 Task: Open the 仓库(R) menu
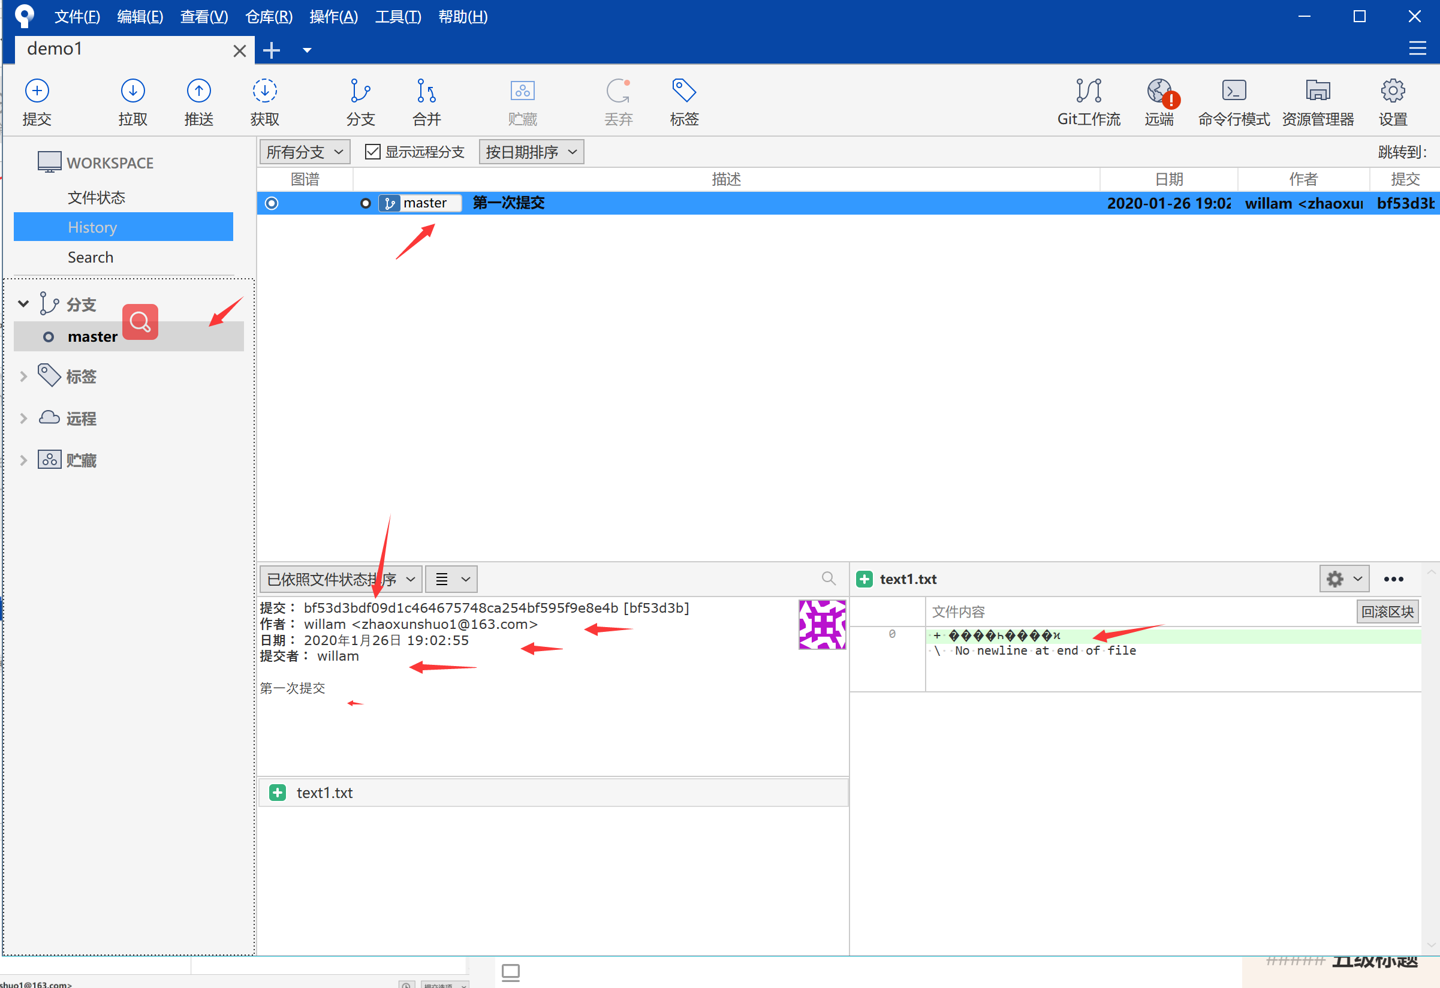(269, 17)
